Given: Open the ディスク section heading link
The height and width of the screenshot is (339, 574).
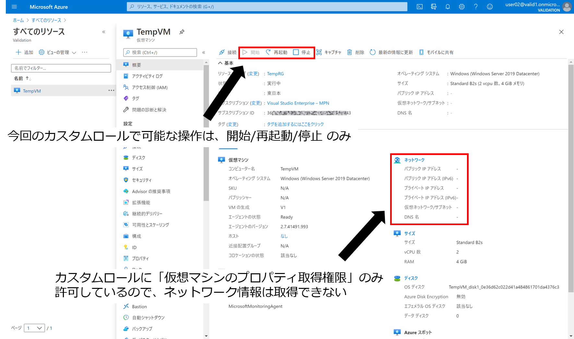Looking at the screenshot, I should point(411,278).
